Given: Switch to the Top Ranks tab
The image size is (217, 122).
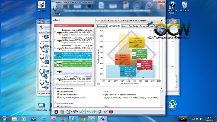Looking at the screenshot, I should [133, 26].
